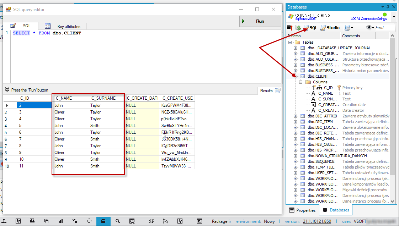Open the script settings dropdown in Databases toolbar
The width and height of the screenshot is (399, 226).
(x=349, y=27)
